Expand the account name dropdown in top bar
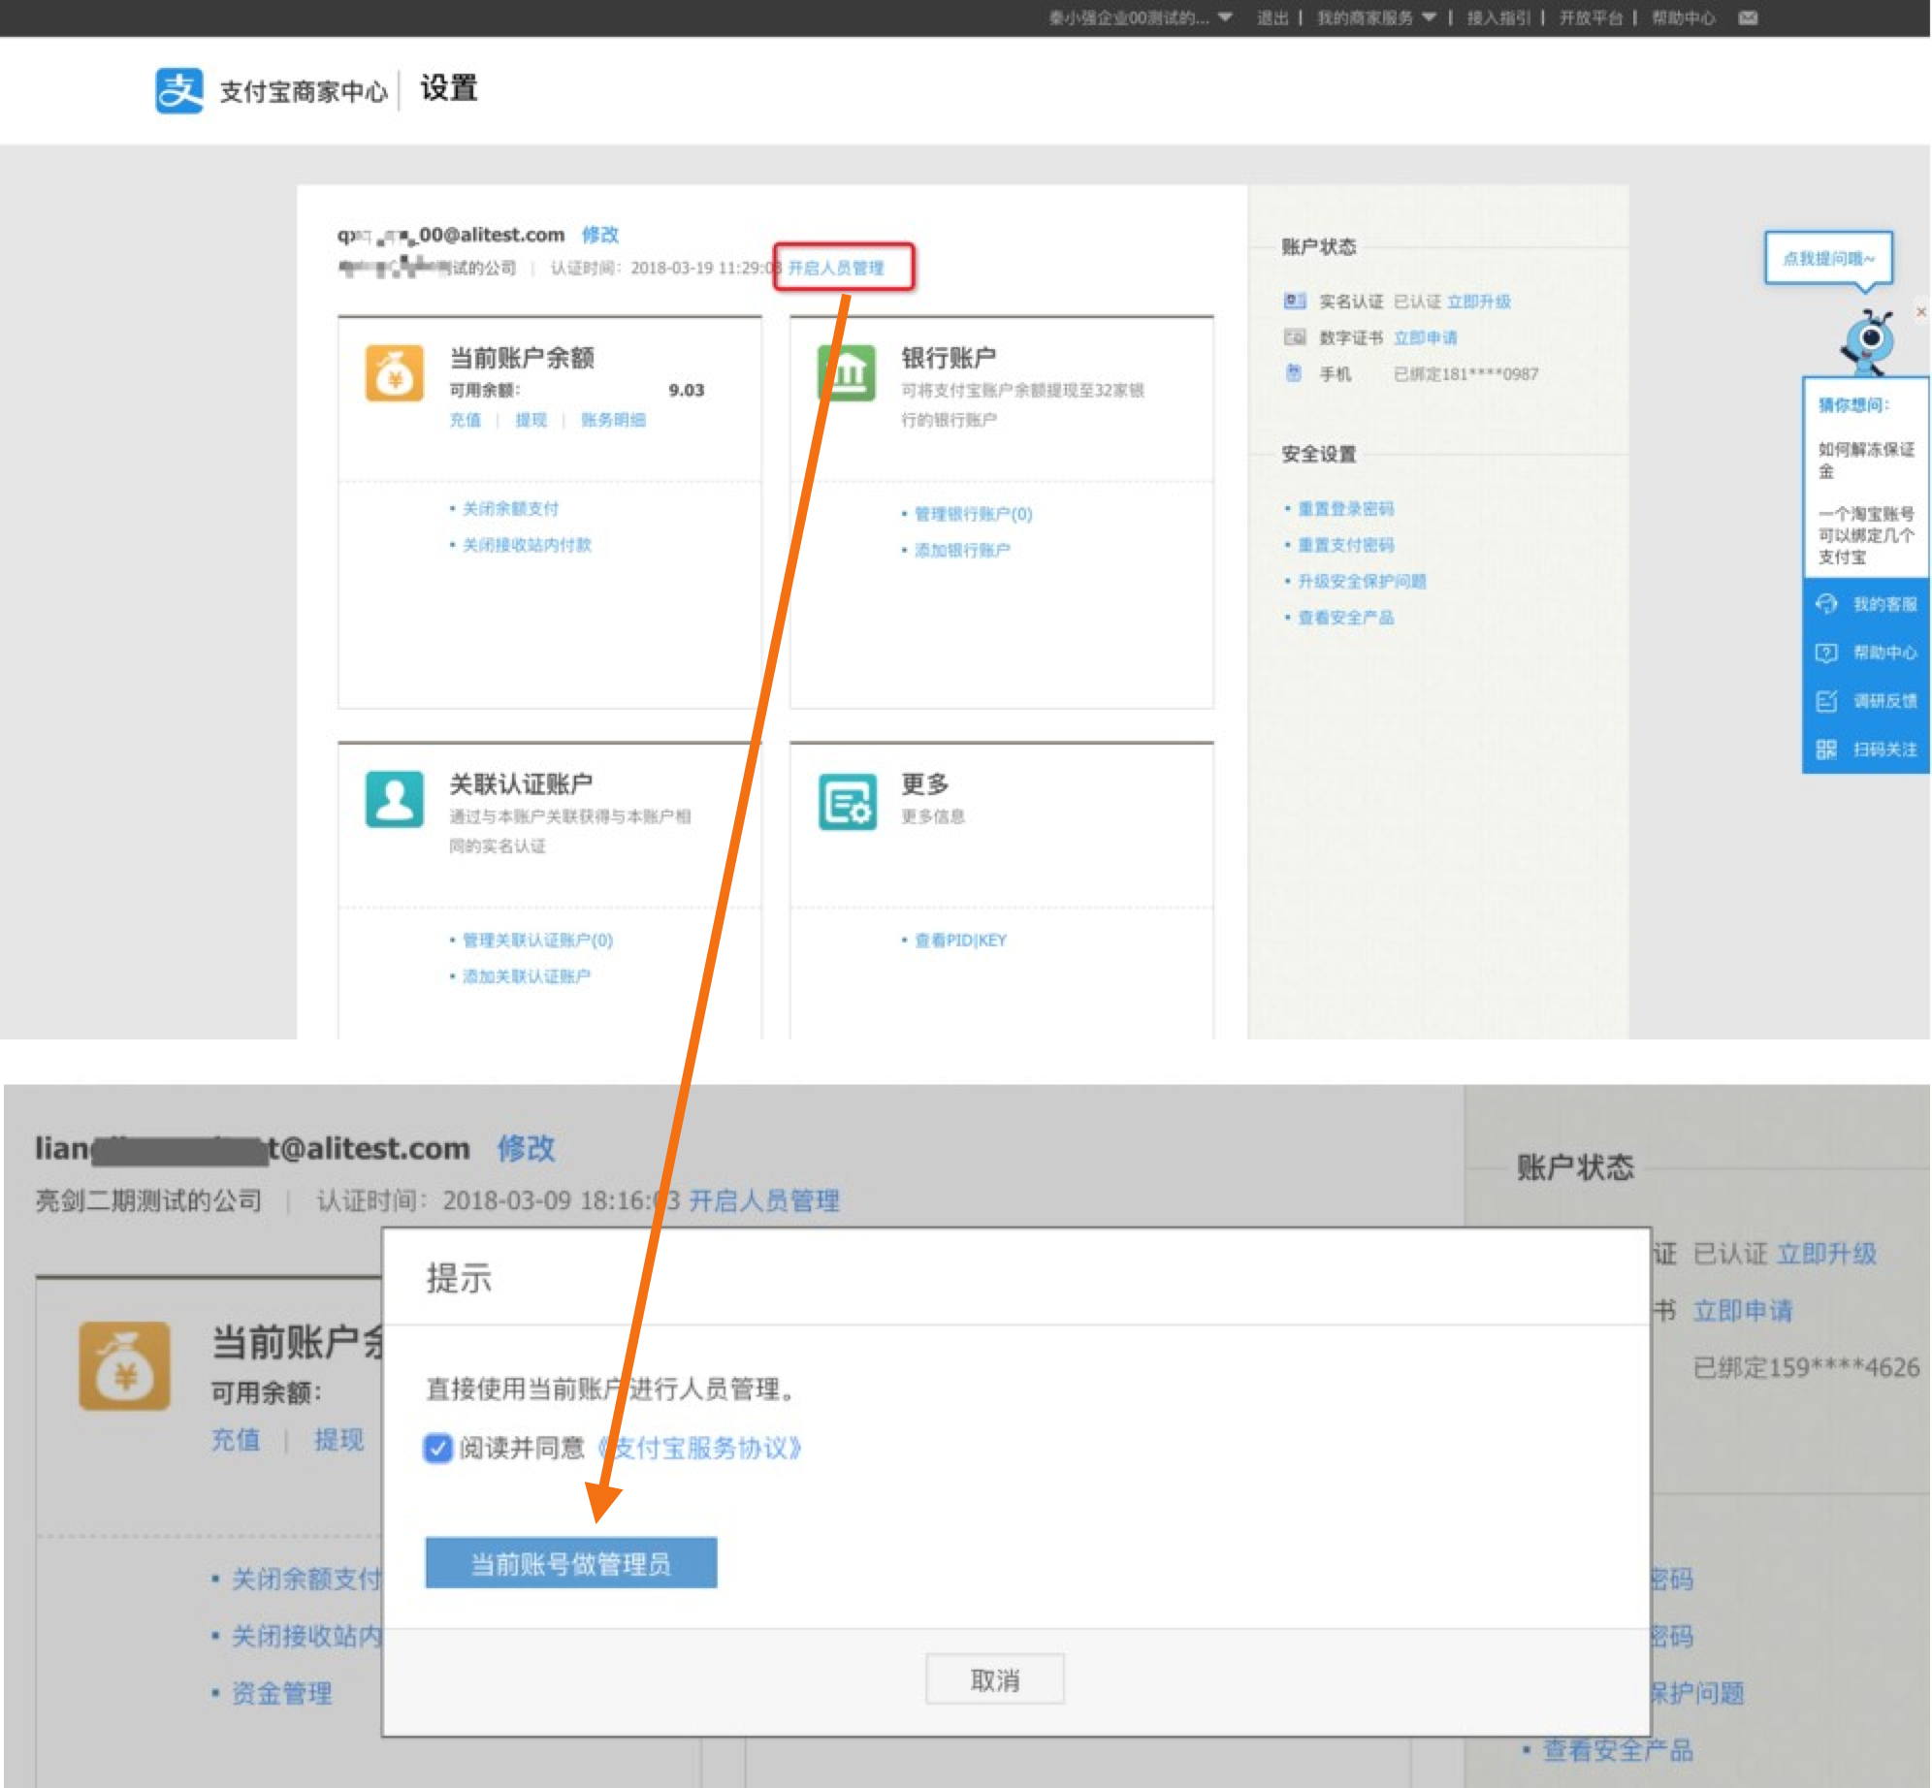Viewport: 1932px width, 1788px height. [1225, 17]
